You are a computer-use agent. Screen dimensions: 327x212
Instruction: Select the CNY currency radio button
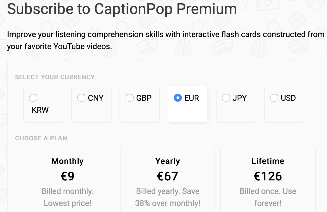81,98
